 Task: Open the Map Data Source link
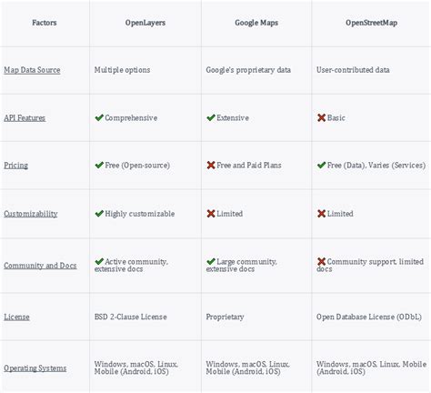pos(32,70)
